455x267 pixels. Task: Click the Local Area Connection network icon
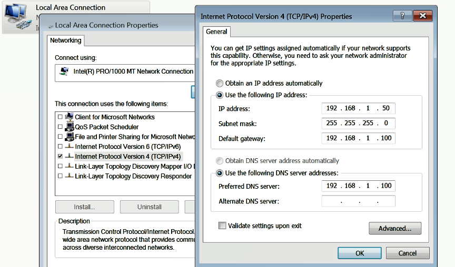pos(18,17)
